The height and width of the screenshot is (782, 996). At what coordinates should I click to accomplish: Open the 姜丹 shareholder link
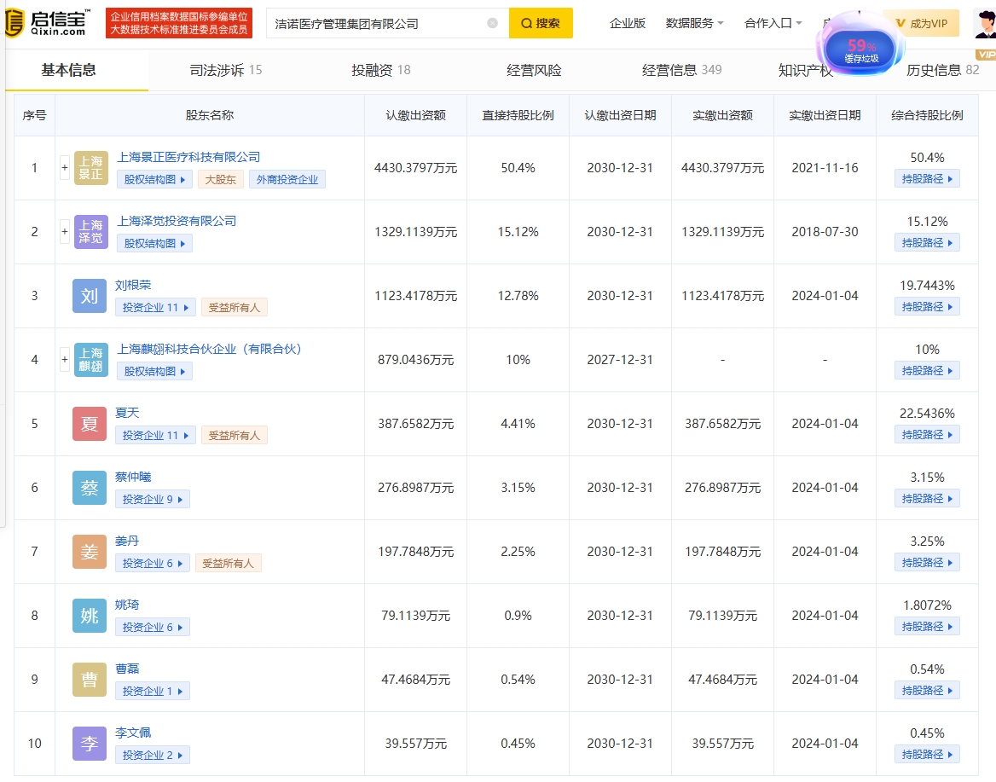click(x=127, y=541)
